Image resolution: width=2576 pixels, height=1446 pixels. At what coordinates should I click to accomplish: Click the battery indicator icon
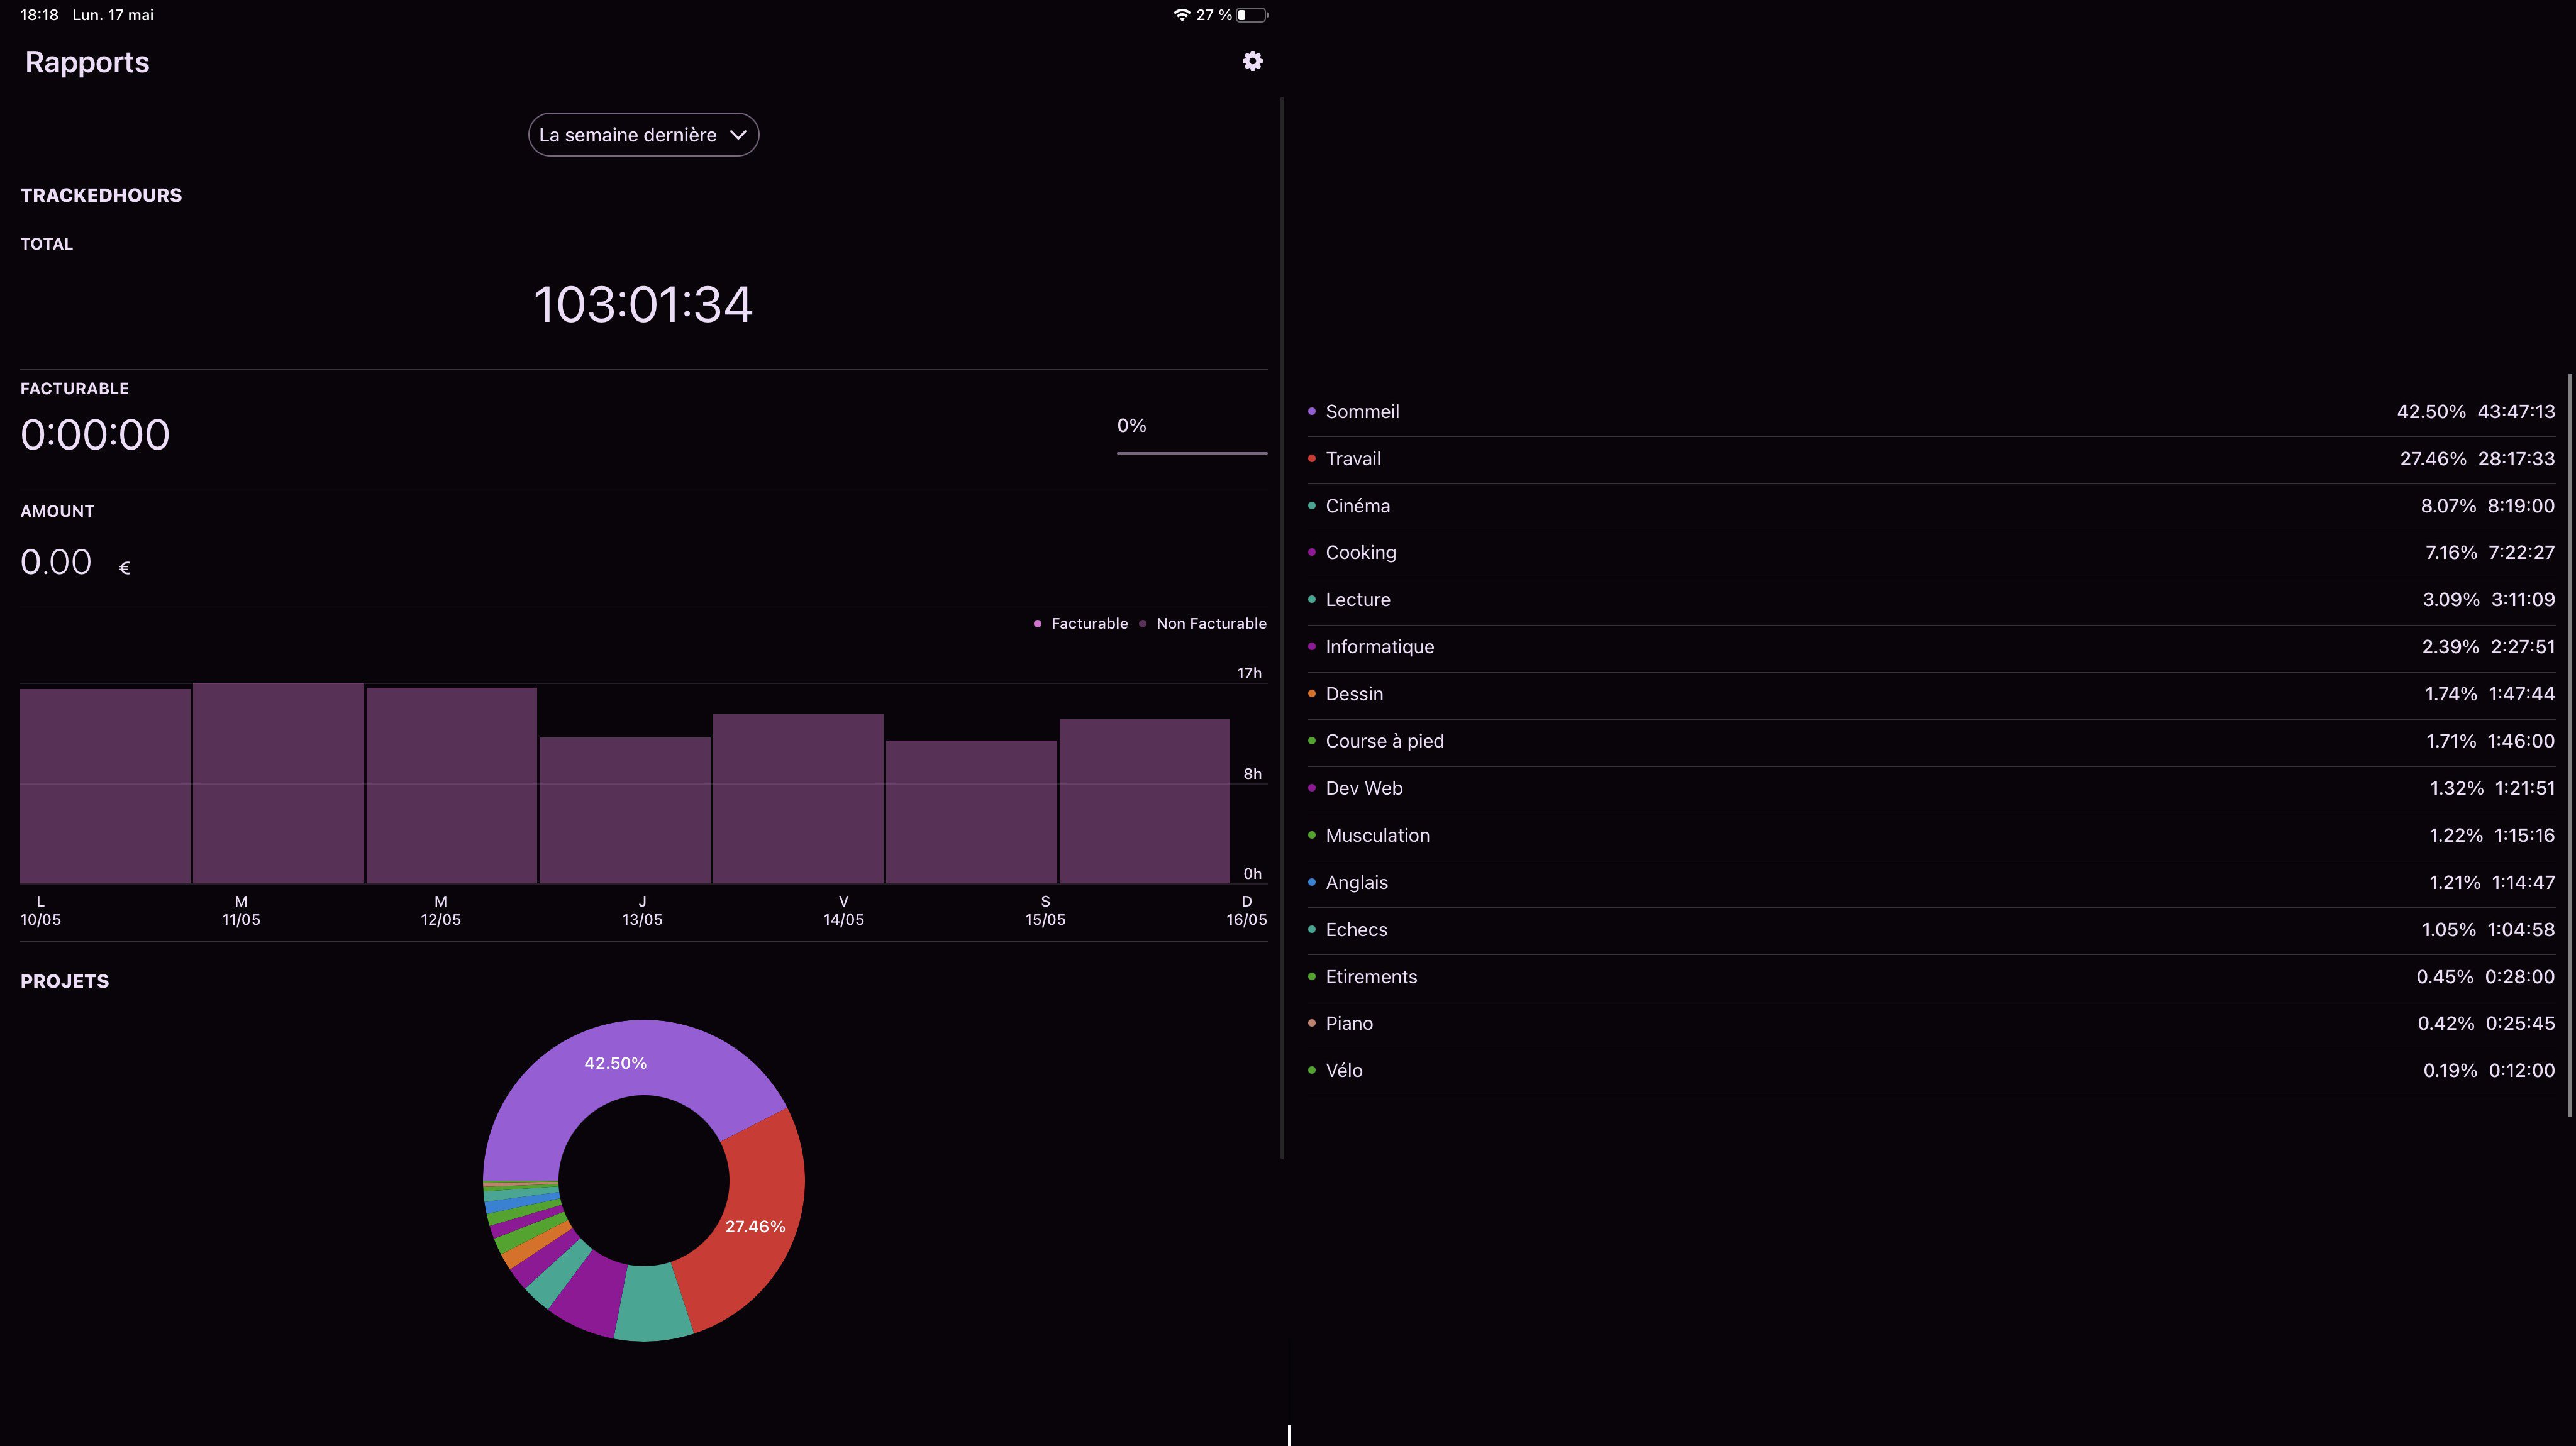pos(1251,15)
